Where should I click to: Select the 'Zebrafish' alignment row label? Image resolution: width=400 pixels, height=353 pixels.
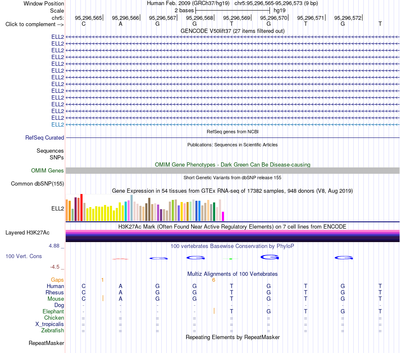[53, 330]
